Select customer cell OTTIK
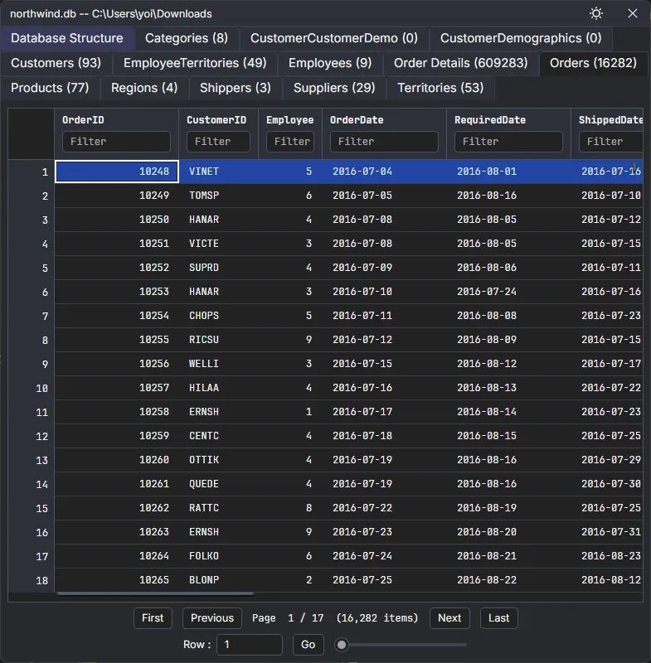 [x=218, y=460]
